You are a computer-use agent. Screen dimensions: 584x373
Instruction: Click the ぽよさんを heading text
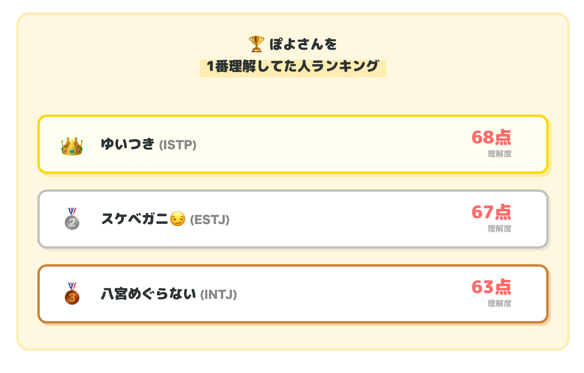pyautogui.click(x=303, y=44)
